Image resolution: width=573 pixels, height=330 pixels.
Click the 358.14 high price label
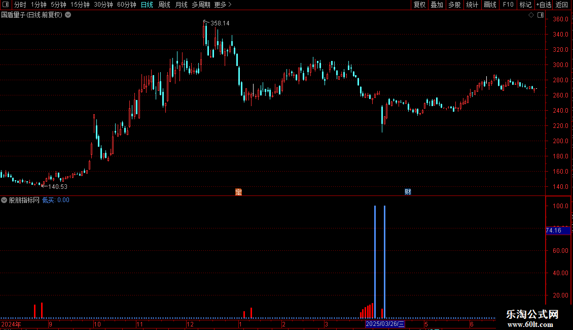tap(220, 23)
